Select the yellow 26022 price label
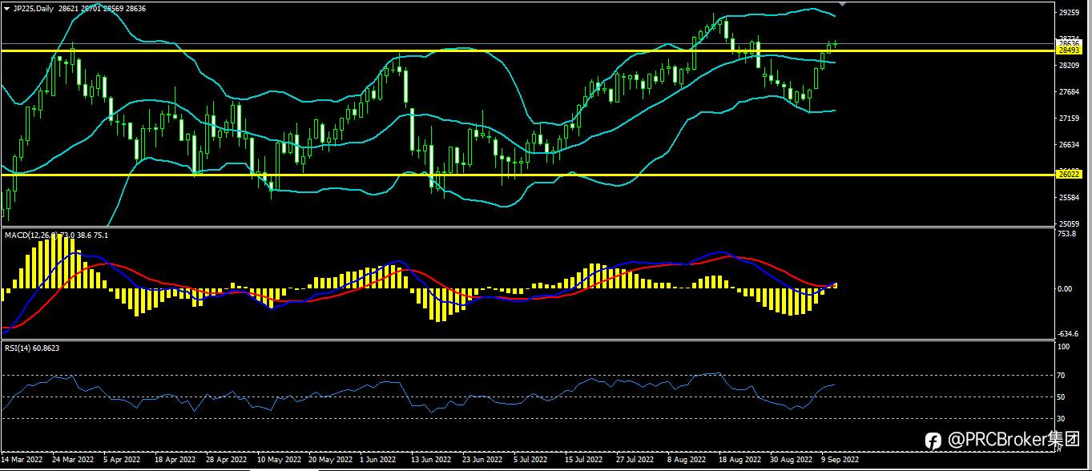The width and height of the screenshot is (1092, 471). coord(1070,174)
